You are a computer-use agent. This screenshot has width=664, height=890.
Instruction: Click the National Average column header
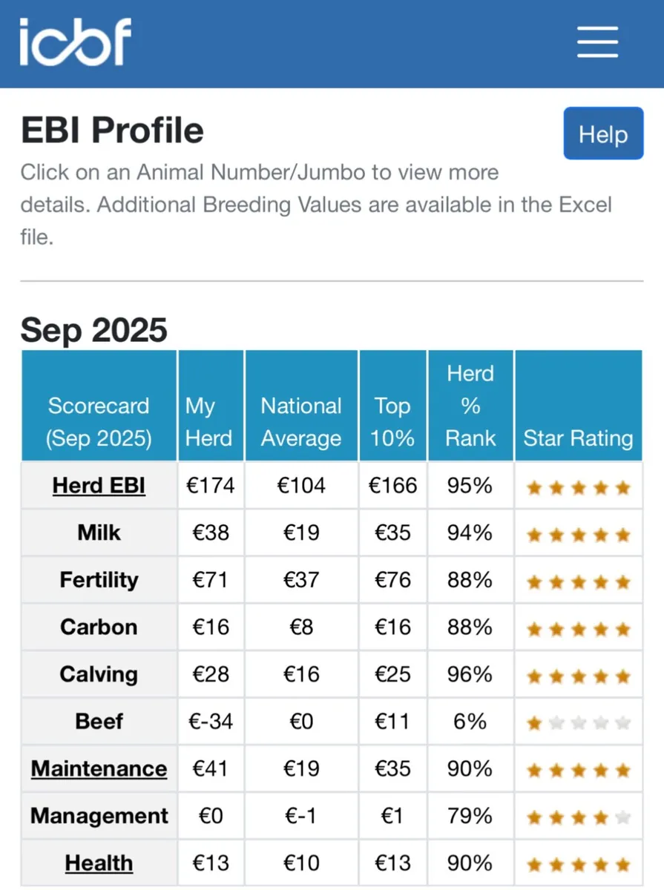[x=301, y=421]
